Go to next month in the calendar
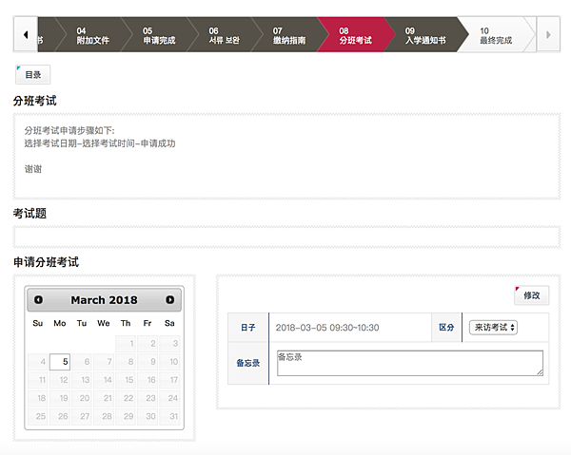The width and height of the screenshot is (571, 455). (x=170, y=300)
